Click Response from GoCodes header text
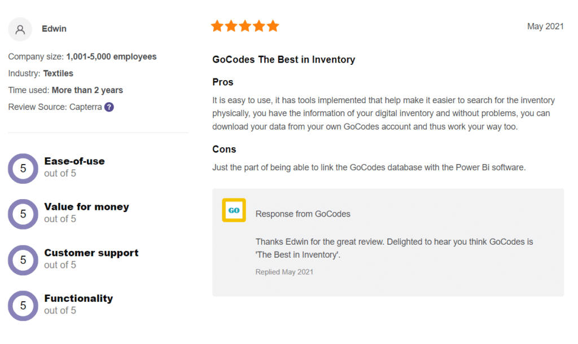The image size is (578, 344). pyautogui.click(x=303, y=214)
